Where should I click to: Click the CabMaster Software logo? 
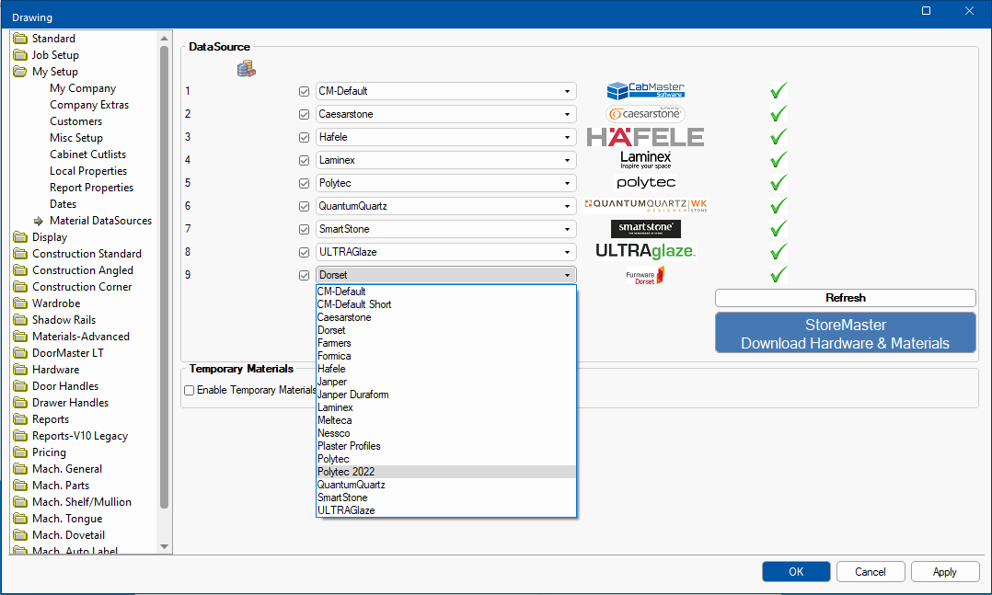click(x=645, y=90)
